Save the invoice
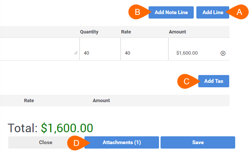The height and width of the screenshot is (156, 249). (198, 142)
